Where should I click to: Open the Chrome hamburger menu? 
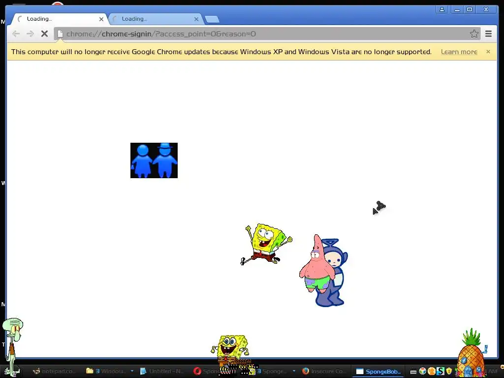point(488,34)
